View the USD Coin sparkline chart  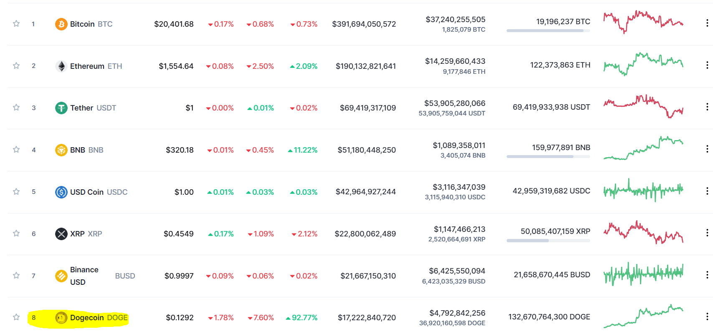[643, 190]
